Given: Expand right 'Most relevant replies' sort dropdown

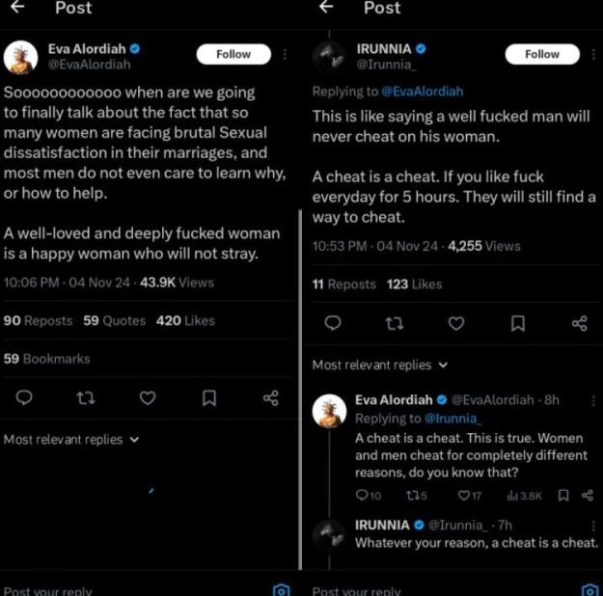Looking at the screenshot, I should tap(380, 366).
